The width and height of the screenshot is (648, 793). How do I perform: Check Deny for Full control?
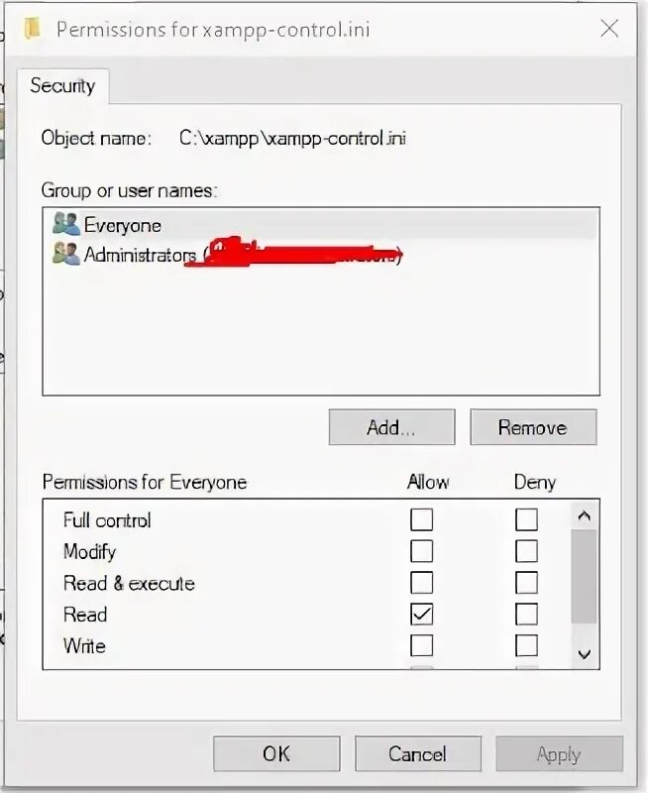pyautogui.click(x=527, y=519)
